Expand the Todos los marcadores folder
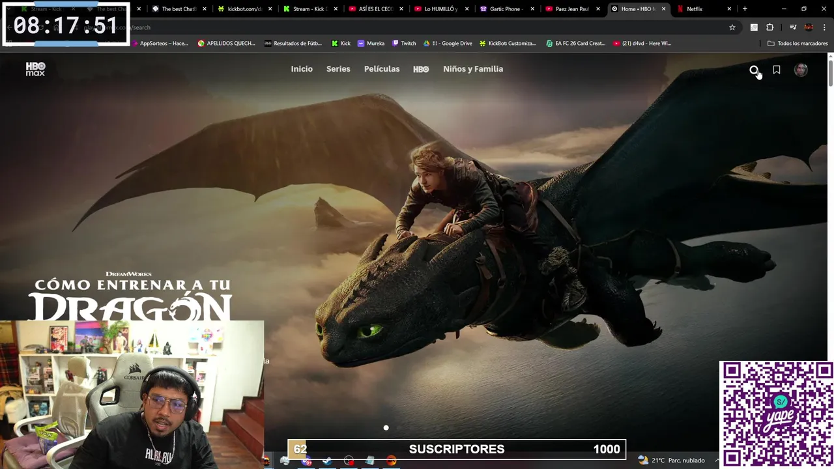 click(798, 44)
